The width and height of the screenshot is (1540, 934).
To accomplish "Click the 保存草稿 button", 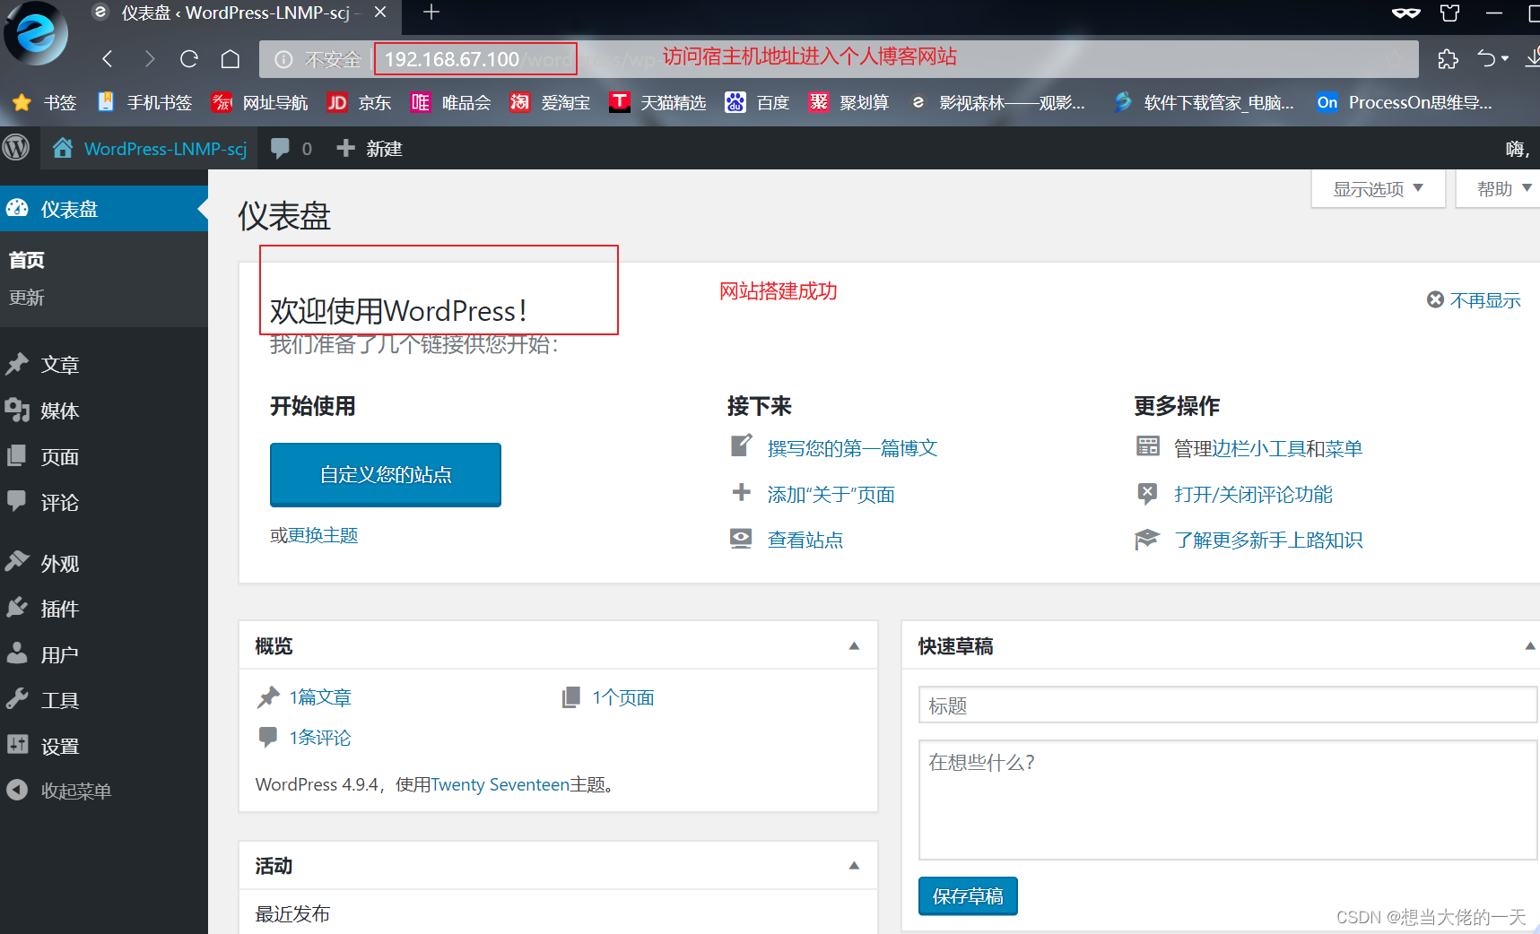I will [968, 896].
